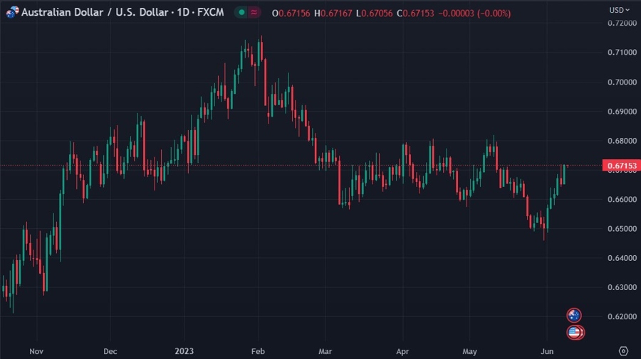Click the 0.65000 price axis label

coord(622,228)
